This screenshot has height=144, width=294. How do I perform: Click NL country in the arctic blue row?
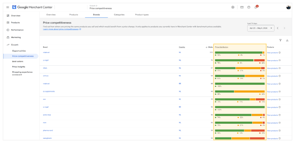(x=180, y=115)
